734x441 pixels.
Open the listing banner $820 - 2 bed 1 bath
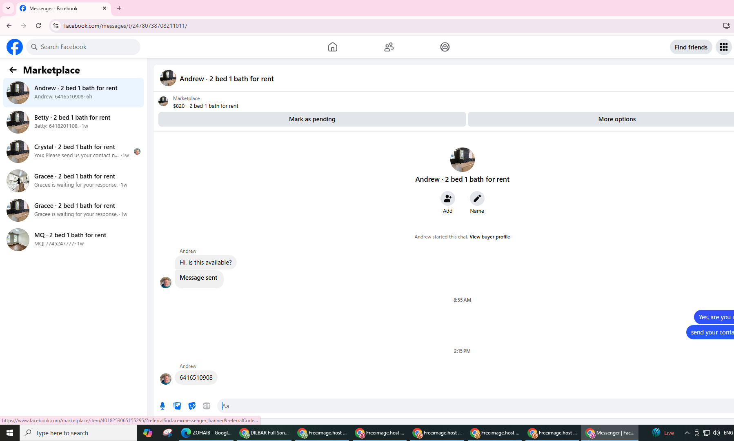pos(206,106)
